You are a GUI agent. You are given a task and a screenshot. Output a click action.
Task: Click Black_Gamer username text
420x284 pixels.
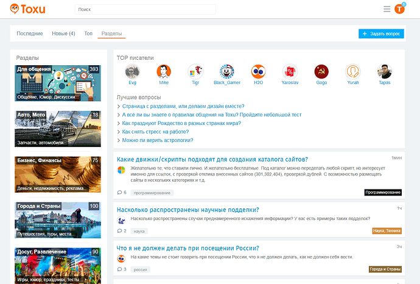[x=227, y=83]
